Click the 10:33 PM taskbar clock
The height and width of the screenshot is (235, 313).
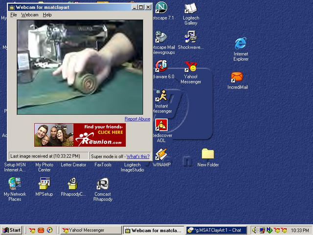tap(300, 231)
